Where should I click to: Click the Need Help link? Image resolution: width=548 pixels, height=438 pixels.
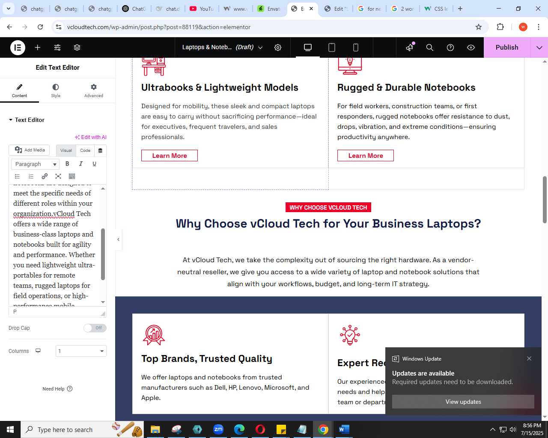pos(57,389)
